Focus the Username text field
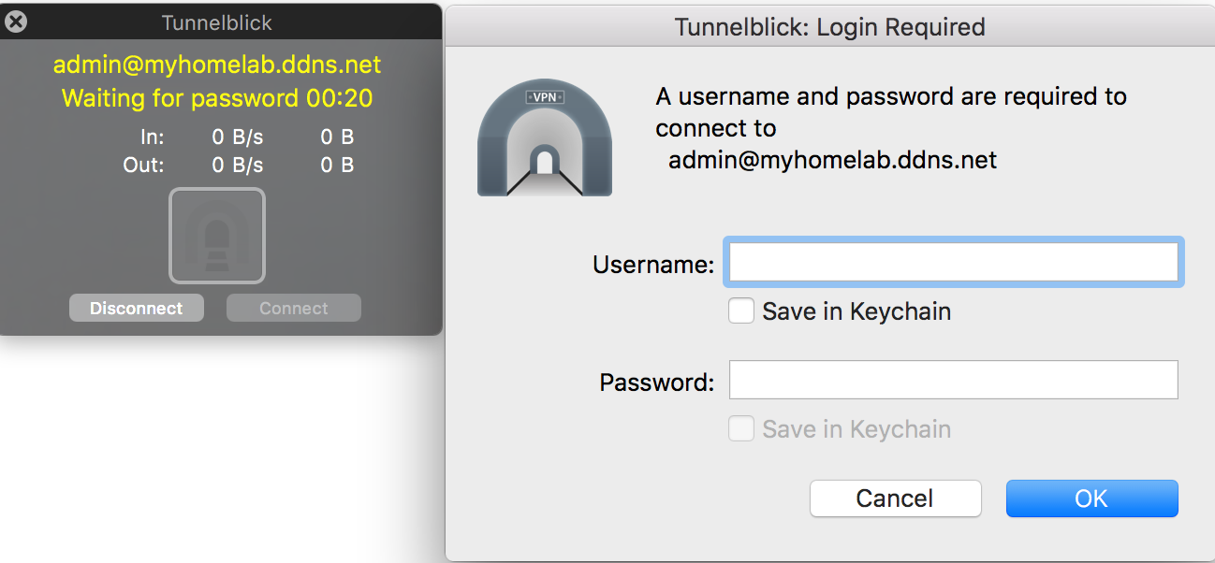The width and height of the screenshot is (1215, 563). (x=953, y=263)
